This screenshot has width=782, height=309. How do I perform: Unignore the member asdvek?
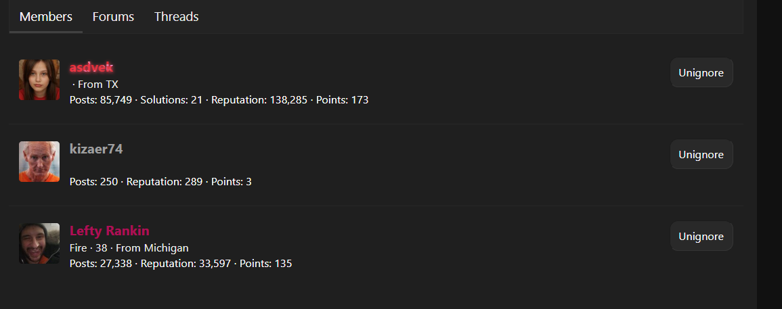pyautogui.click(x=701, y=73)
